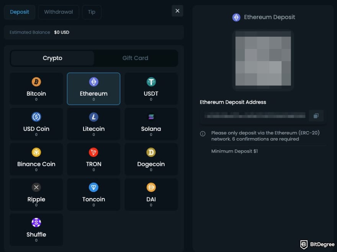Click the Ethereum Deposit Address heading

pyautogui.click(x=233, y=102)
